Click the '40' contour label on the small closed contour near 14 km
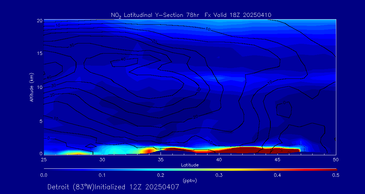 click(x=123, y=59)
